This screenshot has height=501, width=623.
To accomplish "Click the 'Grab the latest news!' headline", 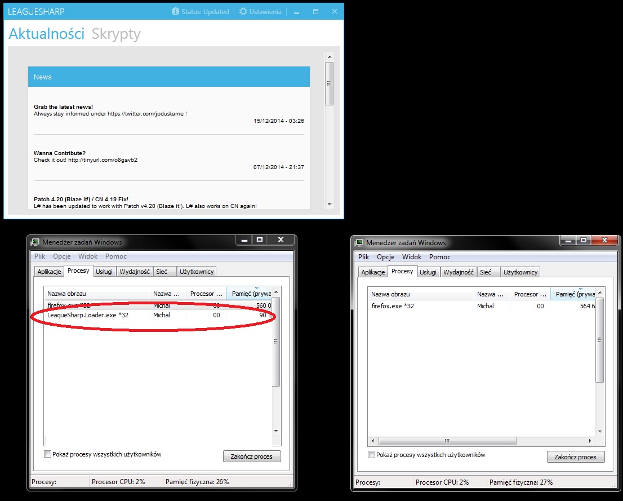I will point(63,107).
